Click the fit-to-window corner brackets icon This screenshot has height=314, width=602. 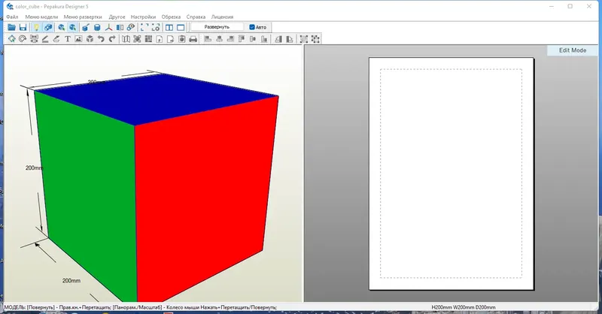144,27
